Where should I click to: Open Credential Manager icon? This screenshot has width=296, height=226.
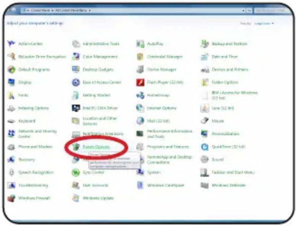[x=140, y=57]
